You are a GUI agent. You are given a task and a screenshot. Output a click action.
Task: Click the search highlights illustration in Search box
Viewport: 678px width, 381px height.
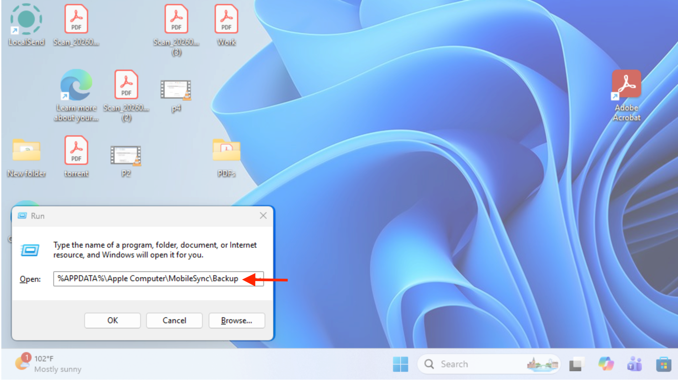tap(542, 364)
